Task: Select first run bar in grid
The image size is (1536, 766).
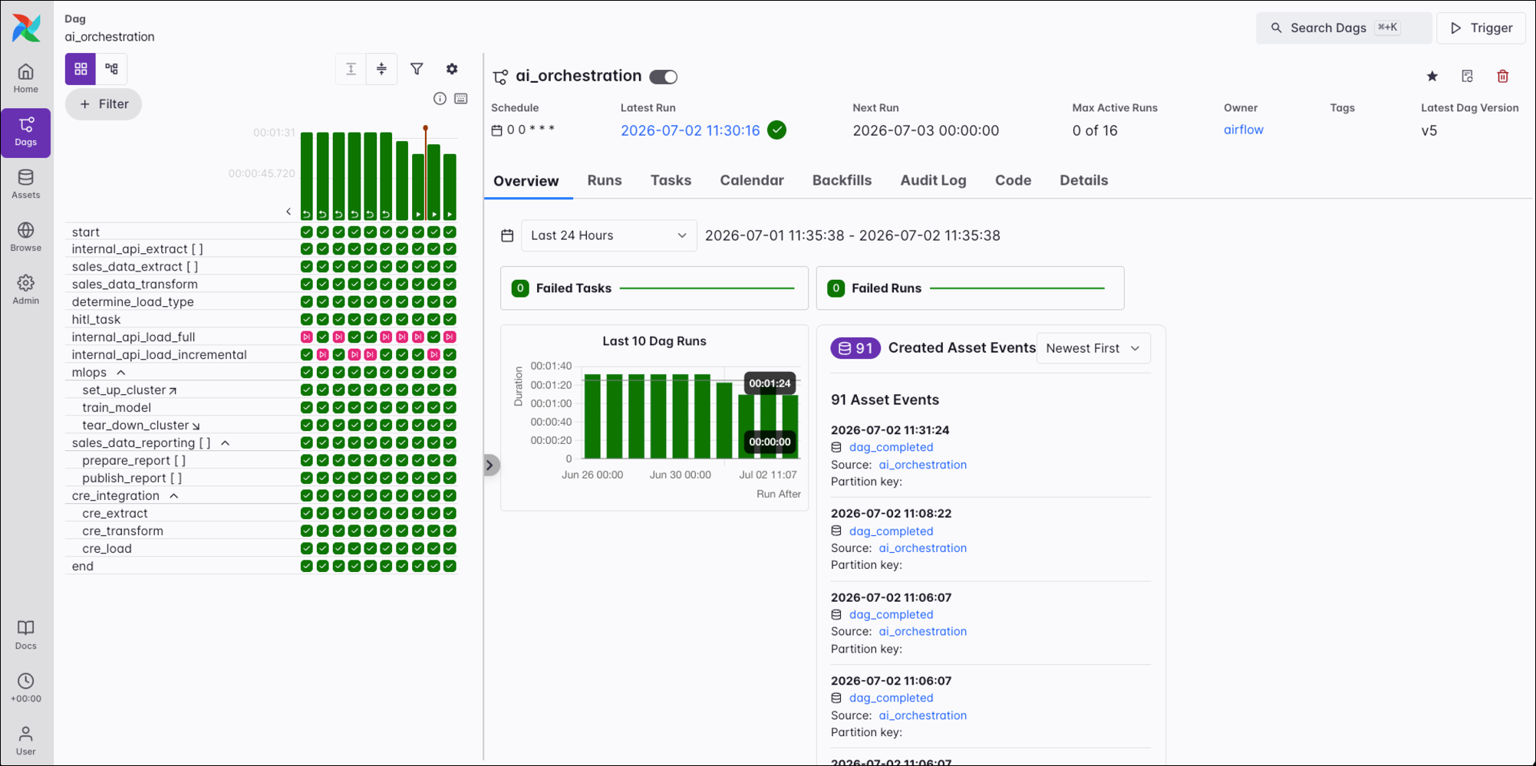Action: click(x=307, y=176)
